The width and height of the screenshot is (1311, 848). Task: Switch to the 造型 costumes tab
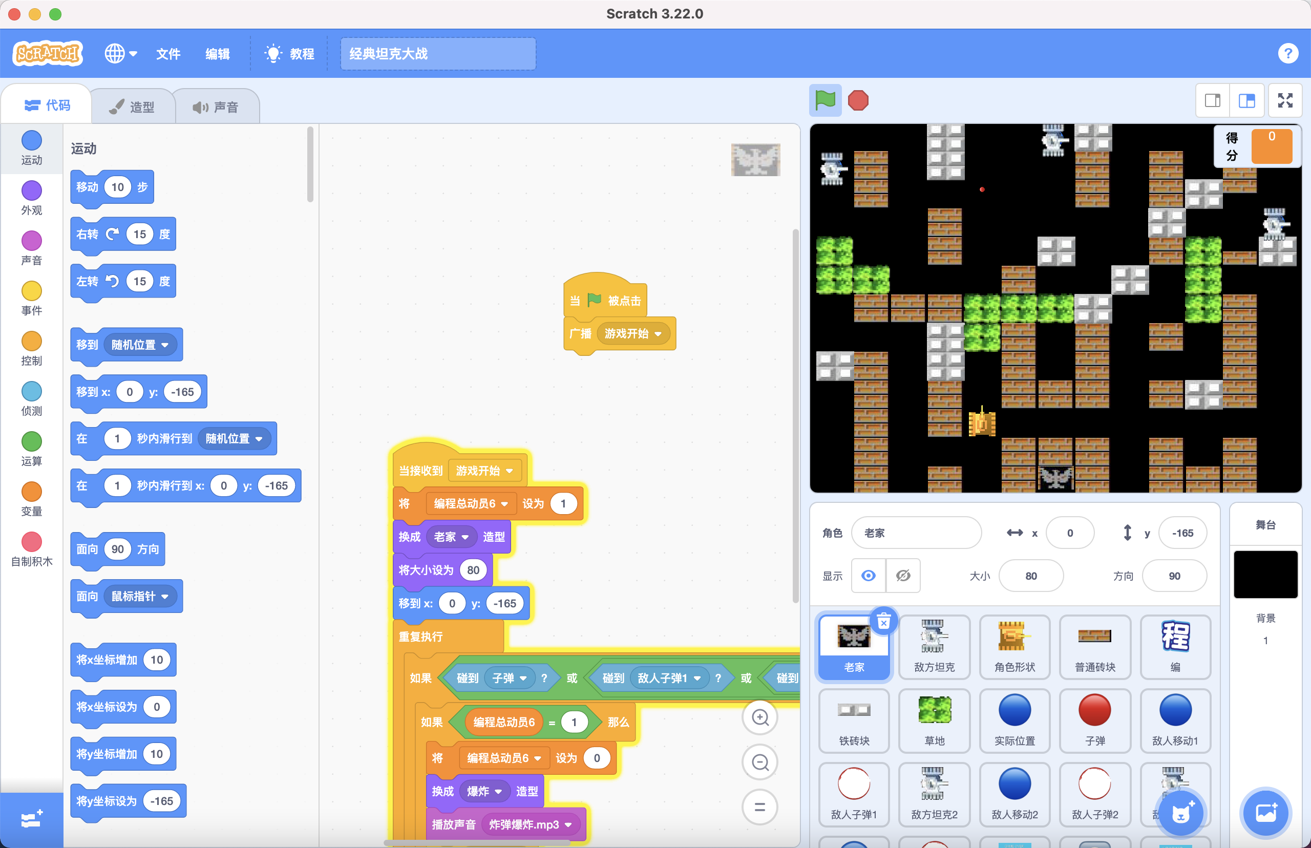132,107
